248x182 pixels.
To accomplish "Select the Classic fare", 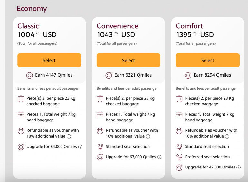I will click(x=49, y=60).
